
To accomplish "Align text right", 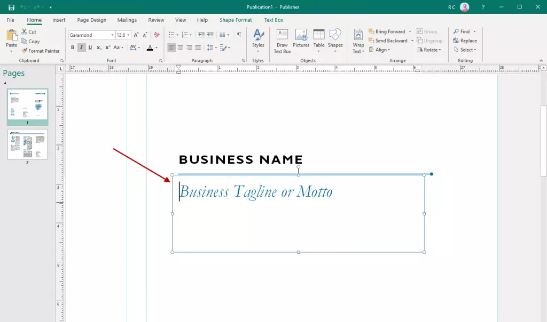I will (189, 47).
